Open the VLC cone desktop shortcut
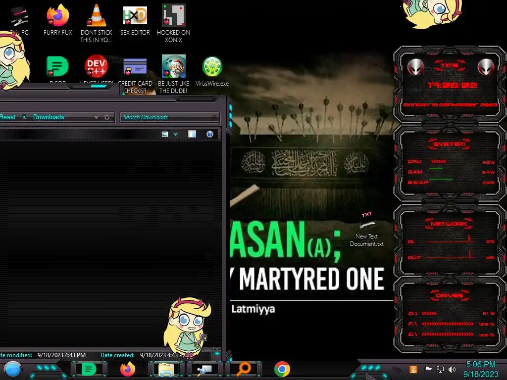This screenshot has height=380, width=507. (96, 23)
